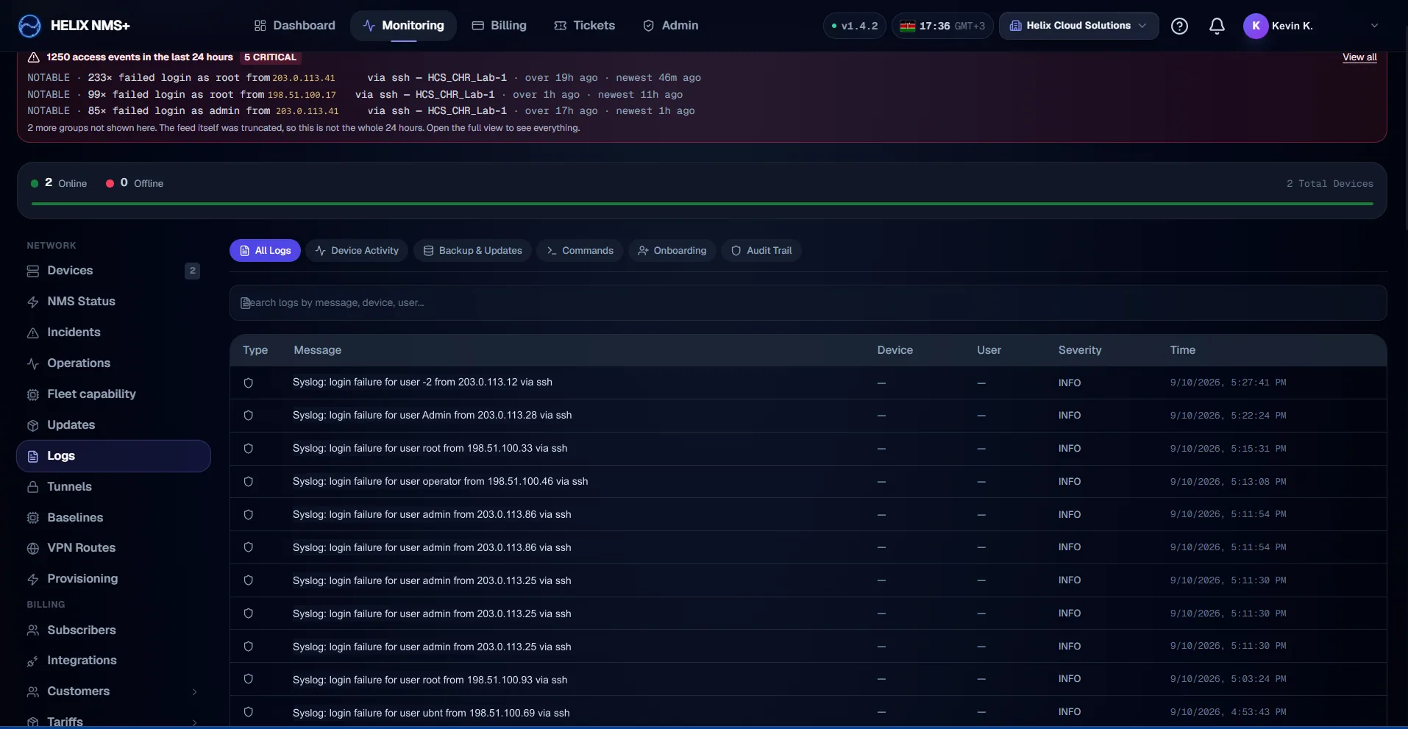Click shield icon on user -2 log row

[x=249, y=383]
